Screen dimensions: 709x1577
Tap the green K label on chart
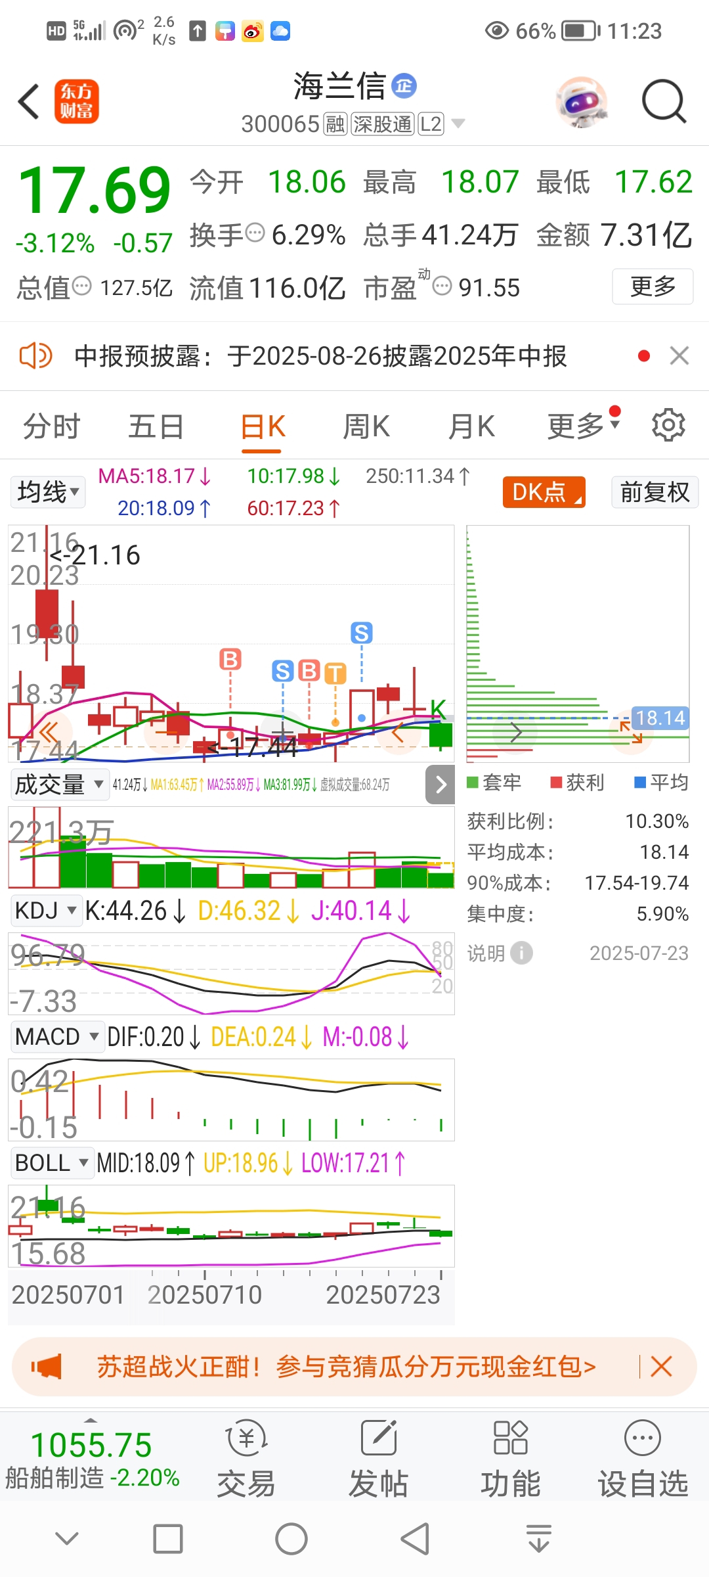pyautogui.click(x=438, y=708)
